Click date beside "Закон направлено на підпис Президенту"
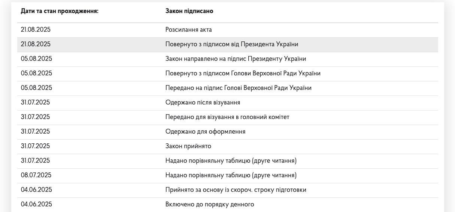 [36, 59]
